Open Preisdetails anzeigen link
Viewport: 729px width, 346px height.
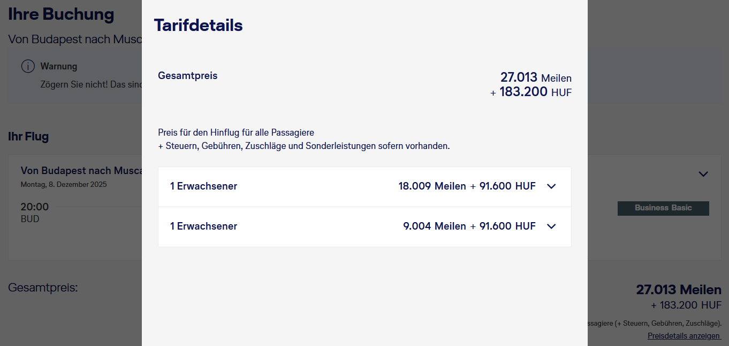684,335
